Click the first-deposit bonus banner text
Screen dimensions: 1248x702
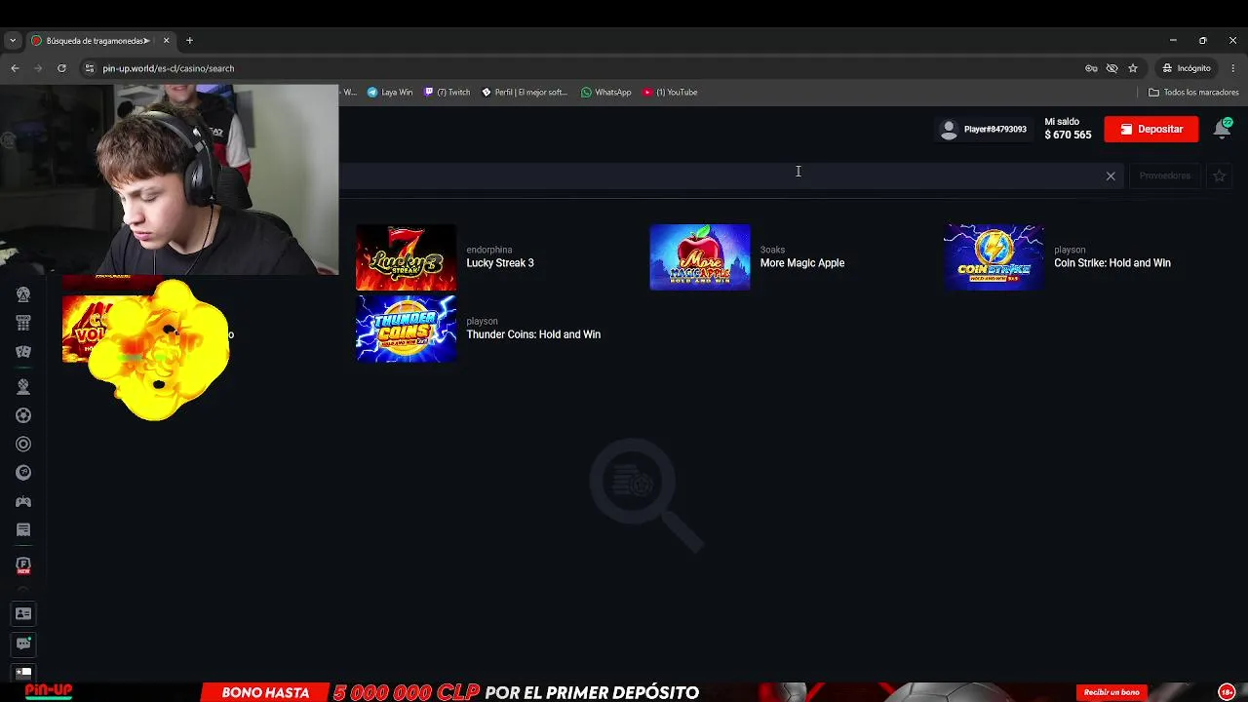pyautogui.click(x=460, y=692)
